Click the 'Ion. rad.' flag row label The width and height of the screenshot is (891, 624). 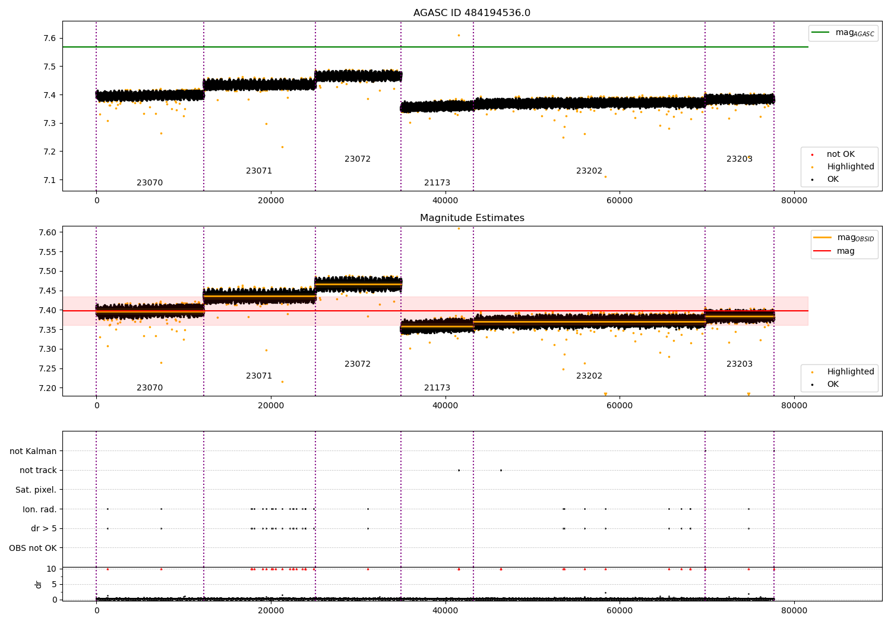click(40, 509)
